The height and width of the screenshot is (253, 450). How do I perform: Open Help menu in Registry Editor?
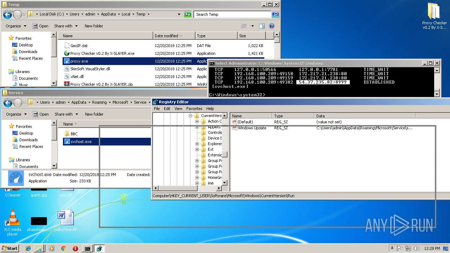(x=210, y=109)
